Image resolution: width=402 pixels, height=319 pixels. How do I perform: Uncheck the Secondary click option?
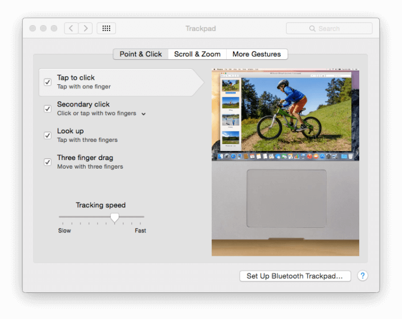pyautogui.click(x=48, y=109)
